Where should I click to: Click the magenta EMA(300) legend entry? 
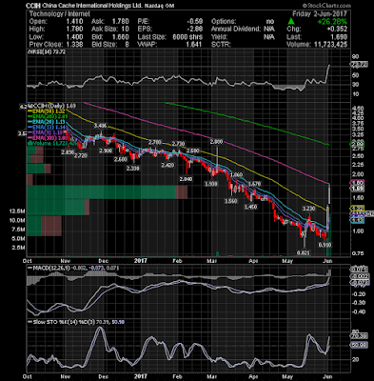pos(48,138)
